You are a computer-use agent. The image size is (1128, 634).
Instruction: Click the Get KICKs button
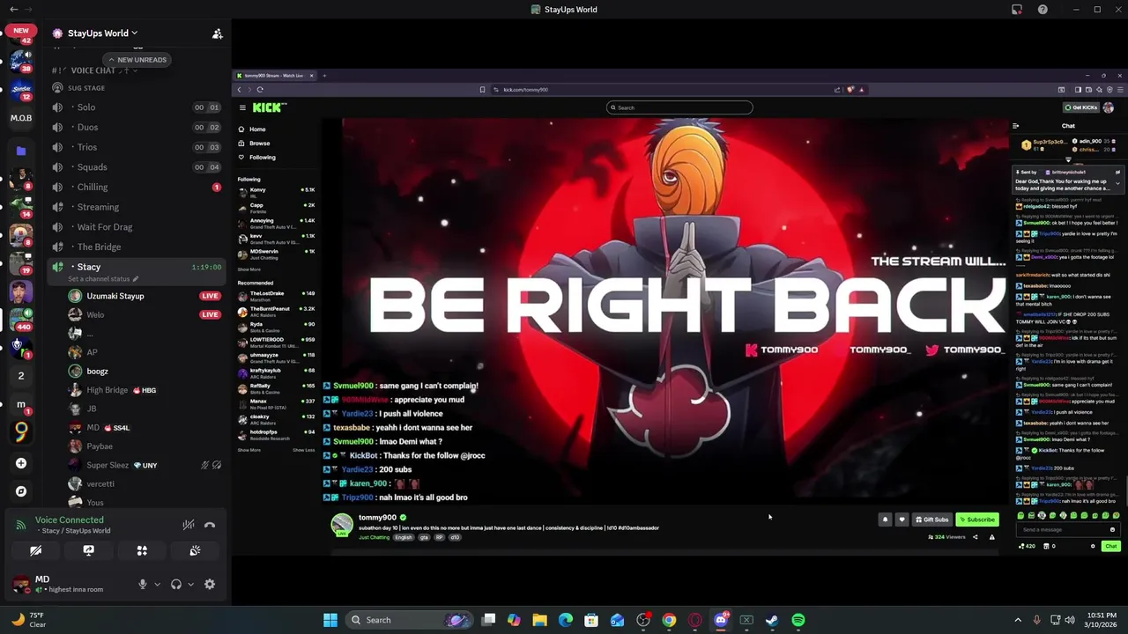point(1081,107)
